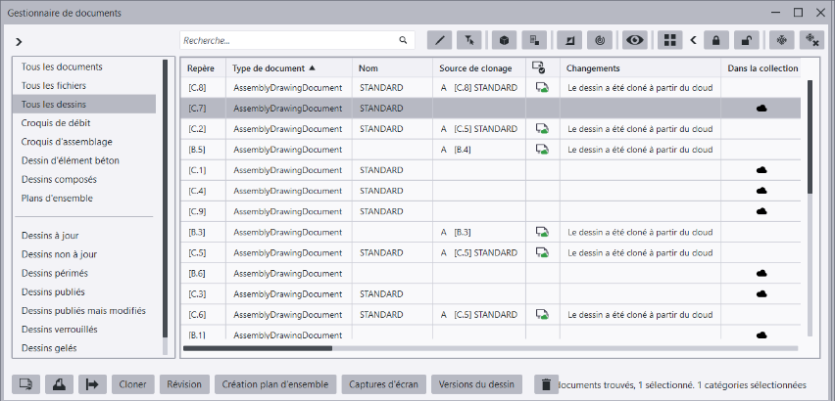Collapse toolbar using the left chevron
This screenshot has width=835, height=401.
(694, 40)
